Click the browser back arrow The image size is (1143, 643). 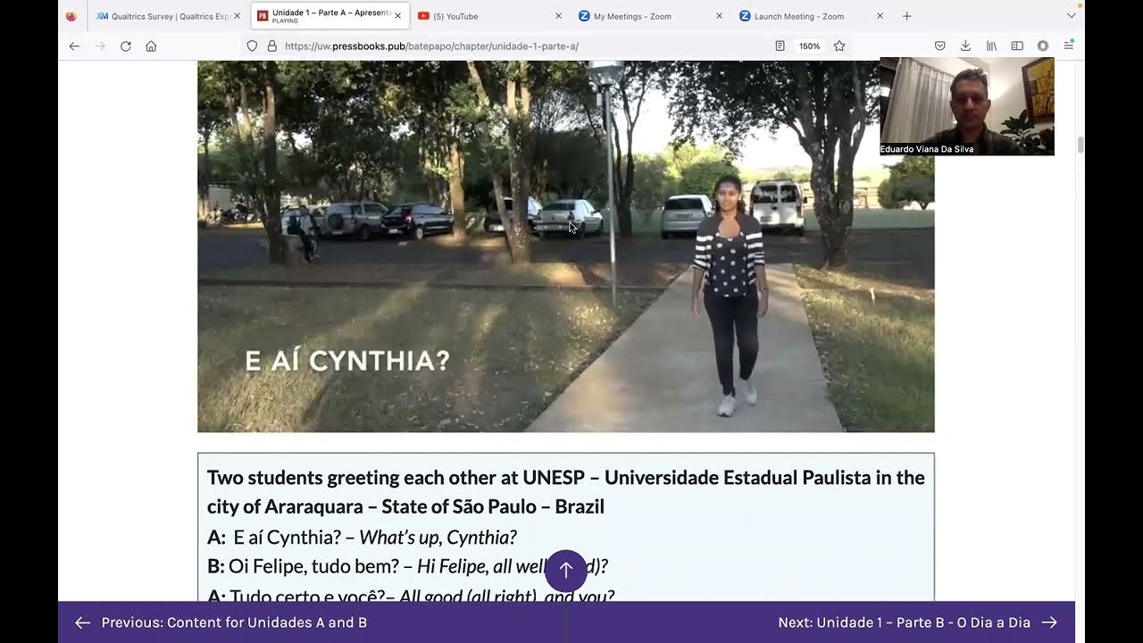(74, 46)
